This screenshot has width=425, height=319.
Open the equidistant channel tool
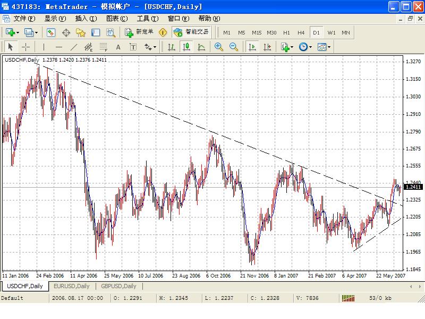pos(88,47)
